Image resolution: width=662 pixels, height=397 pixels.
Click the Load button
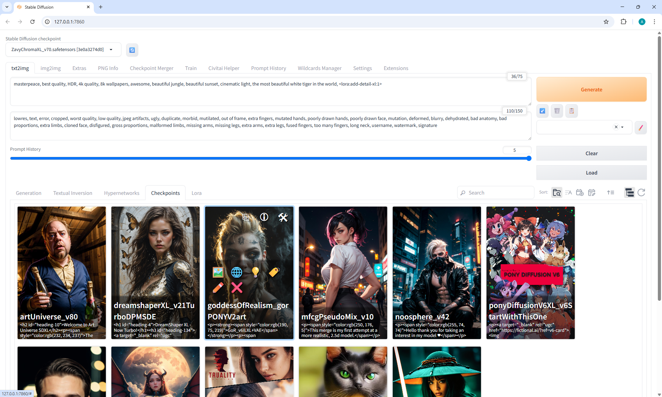(591, 173)
